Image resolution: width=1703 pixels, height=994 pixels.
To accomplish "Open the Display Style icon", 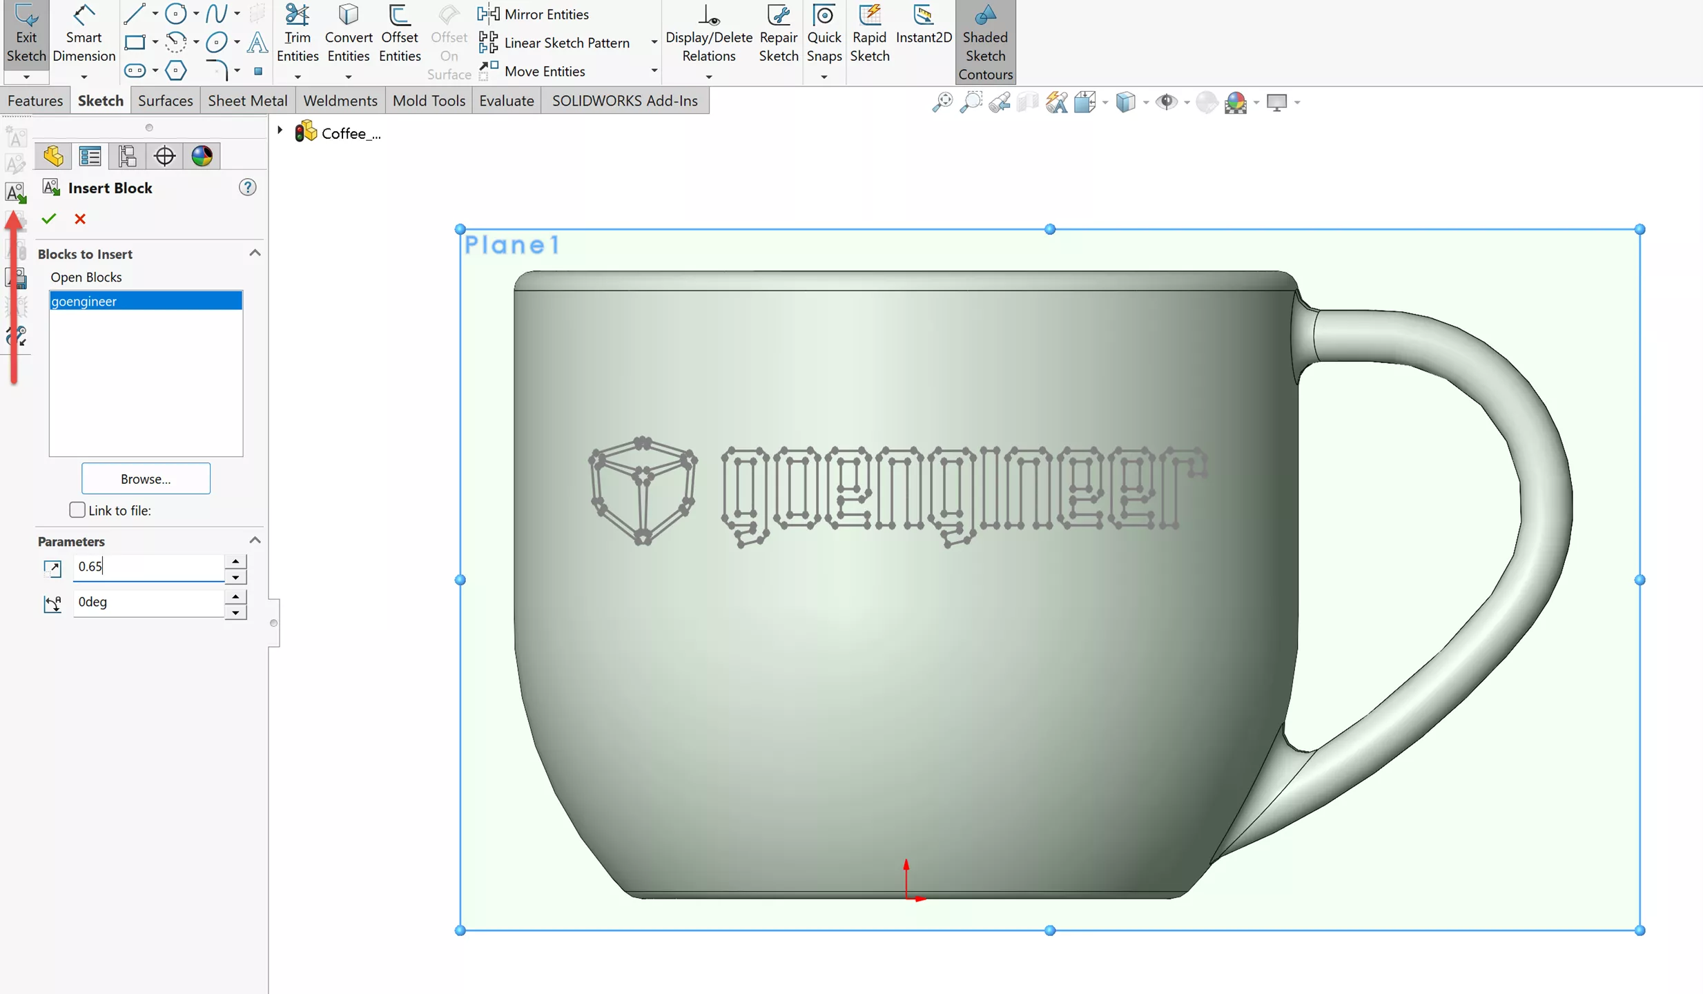I will (1126, 103).
